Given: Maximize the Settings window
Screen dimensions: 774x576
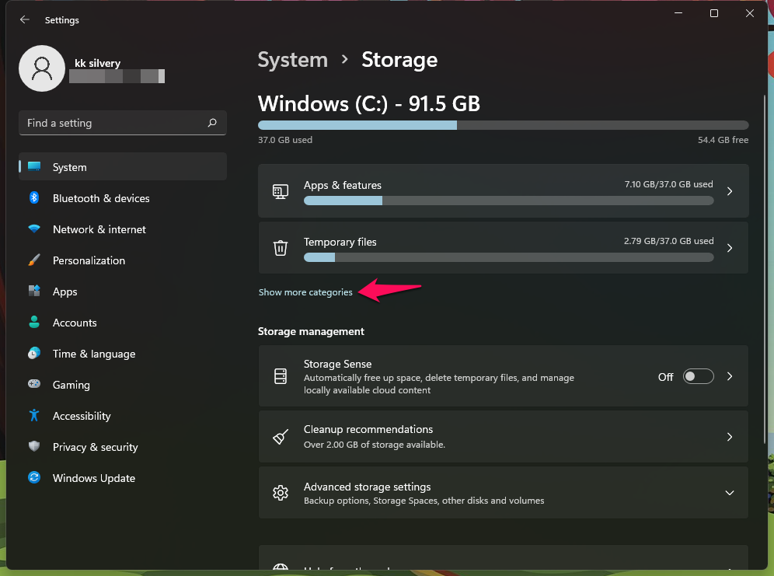Looking at the screenshot, I should pos(714,13).
